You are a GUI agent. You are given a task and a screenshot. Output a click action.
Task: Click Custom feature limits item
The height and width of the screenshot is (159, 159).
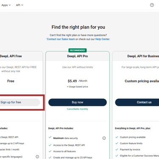(x=131, y=143)
